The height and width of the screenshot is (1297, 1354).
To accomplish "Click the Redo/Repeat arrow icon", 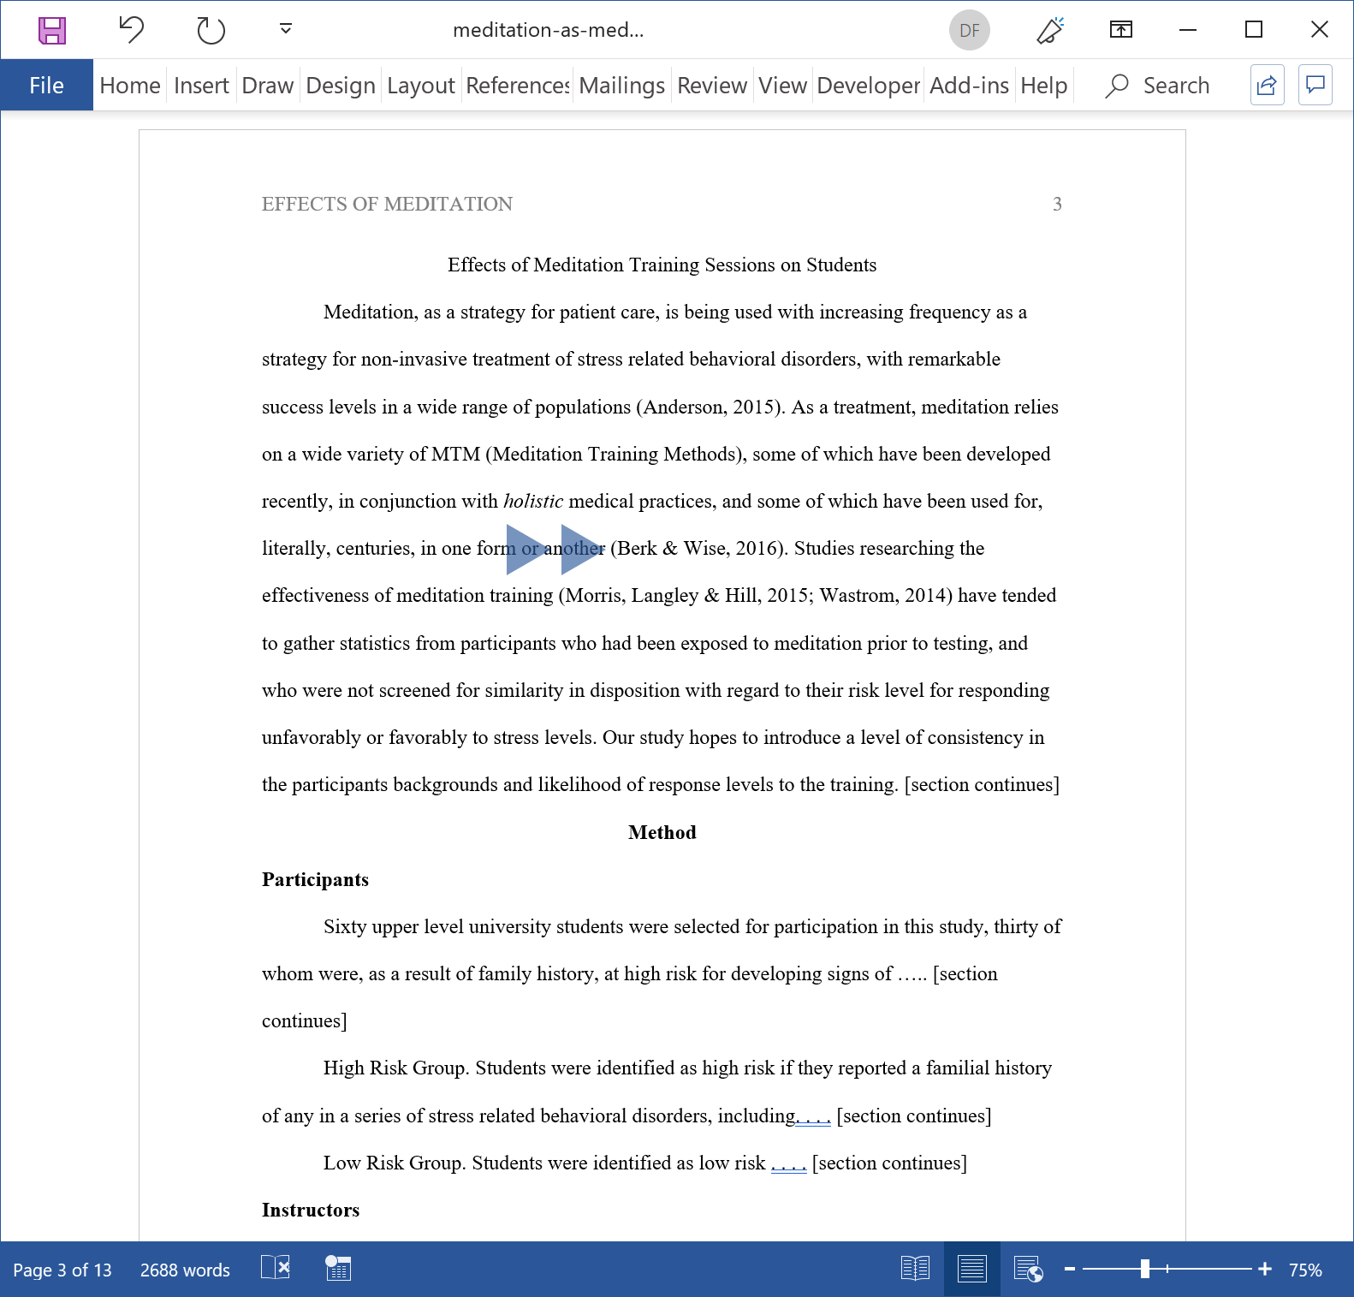I will pos(210,30).
